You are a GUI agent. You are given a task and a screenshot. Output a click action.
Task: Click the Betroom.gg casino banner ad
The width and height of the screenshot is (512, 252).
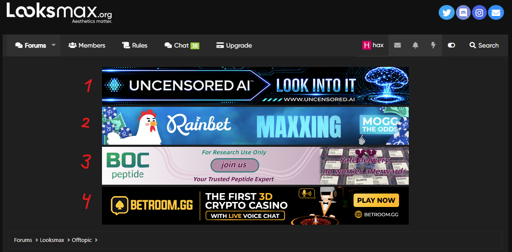tap(255, 206)
